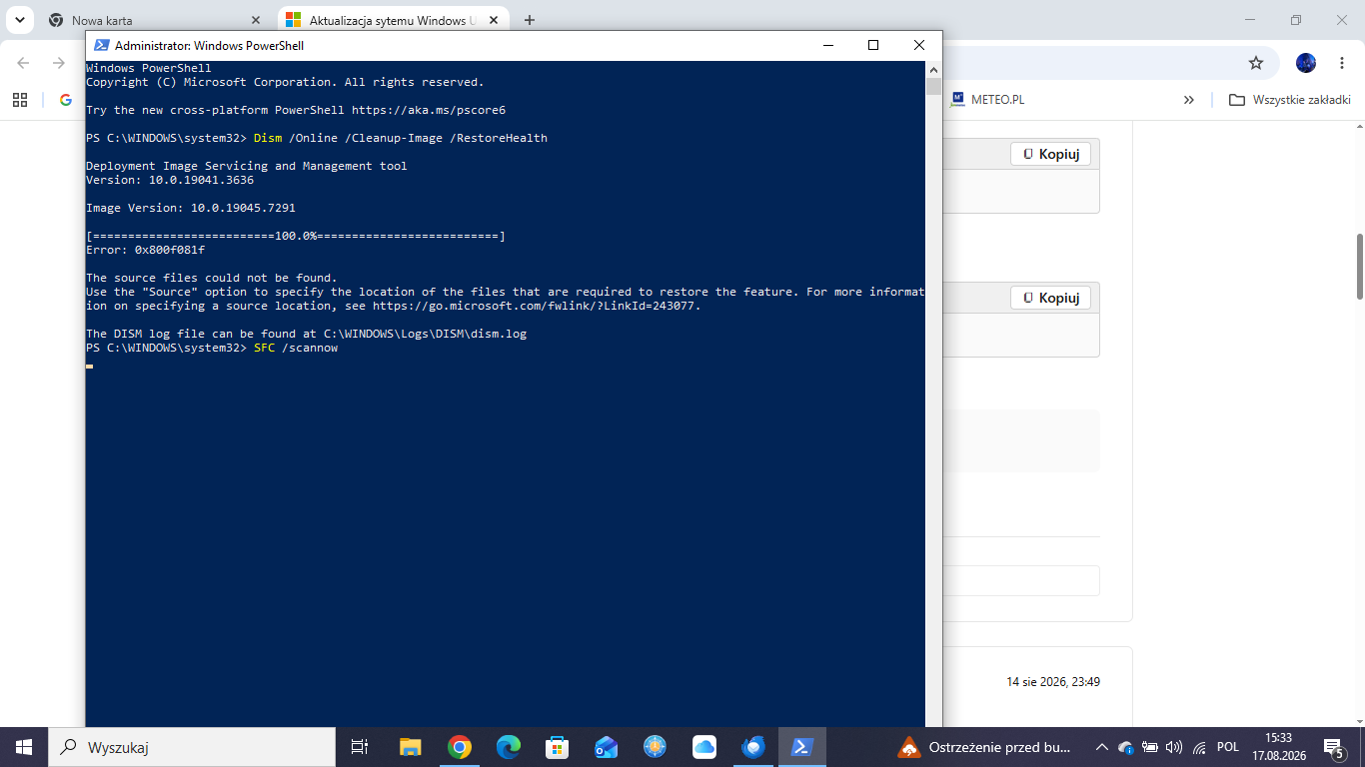Click the PowerShell scrollbar up arrow
Screen dimensions: 1365x767
[933, 70]
